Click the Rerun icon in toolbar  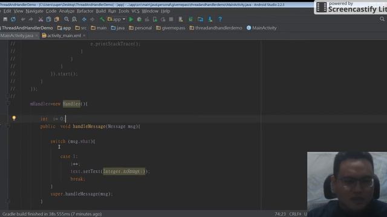tap(163, 19)
